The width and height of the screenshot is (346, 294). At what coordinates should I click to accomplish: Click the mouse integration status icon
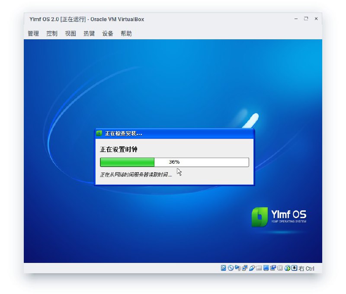(x=287, y=268)
